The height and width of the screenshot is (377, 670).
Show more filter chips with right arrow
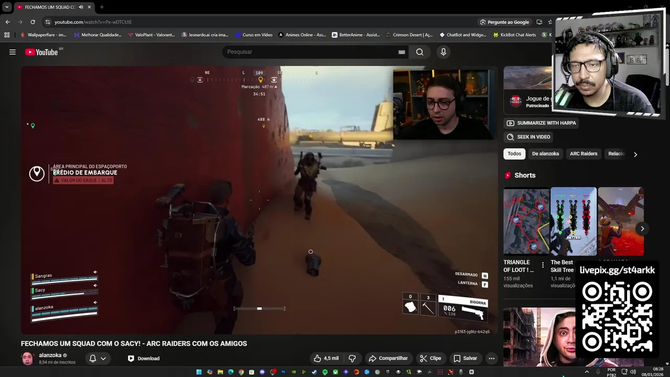click(635, 154)
